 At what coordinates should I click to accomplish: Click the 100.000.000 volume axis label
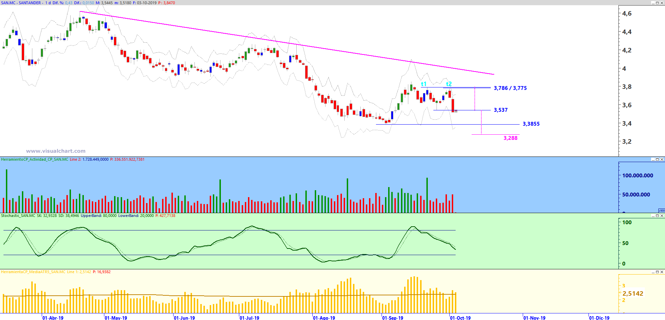638,176
